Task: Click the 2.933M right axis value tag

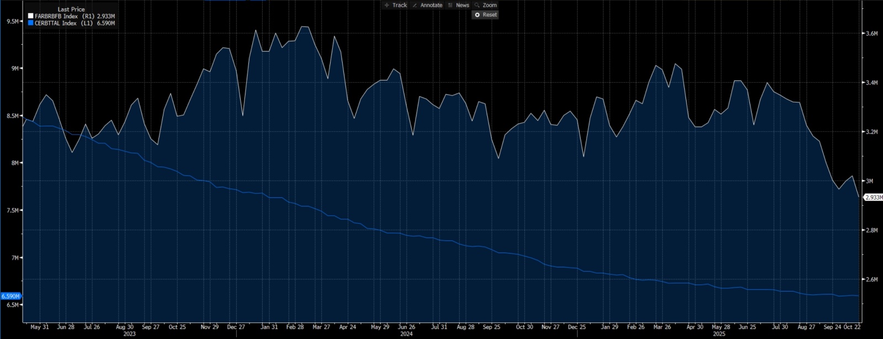Action: 873,197
